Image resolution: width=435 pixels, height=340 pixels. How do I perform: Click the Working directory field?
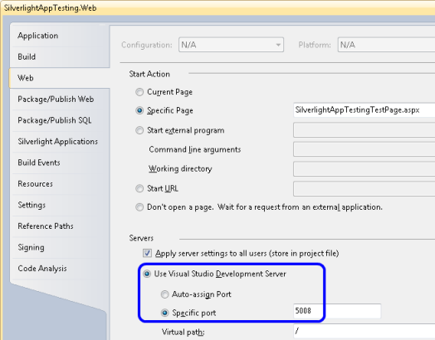tap(364, 168)
